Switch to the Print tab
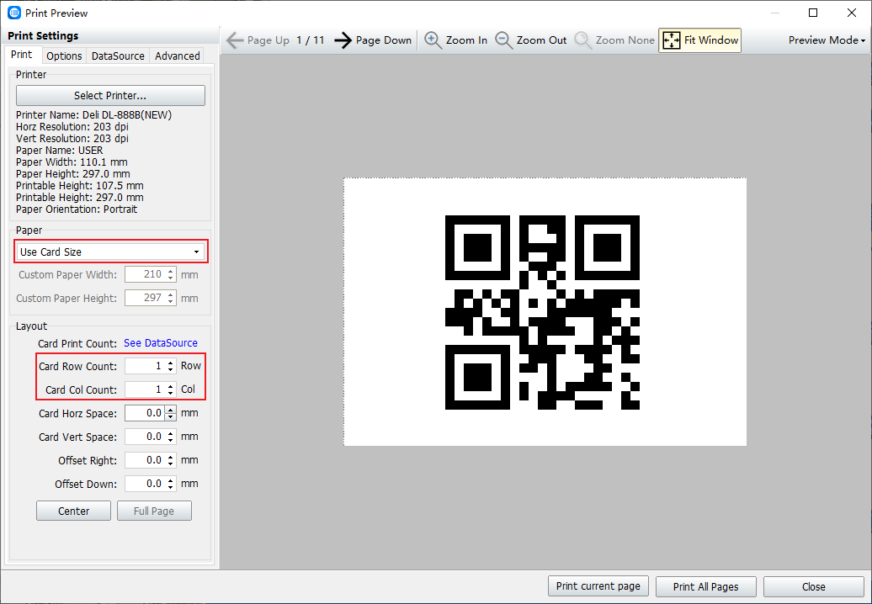This screenshot has height=604, width=872. 22,55
